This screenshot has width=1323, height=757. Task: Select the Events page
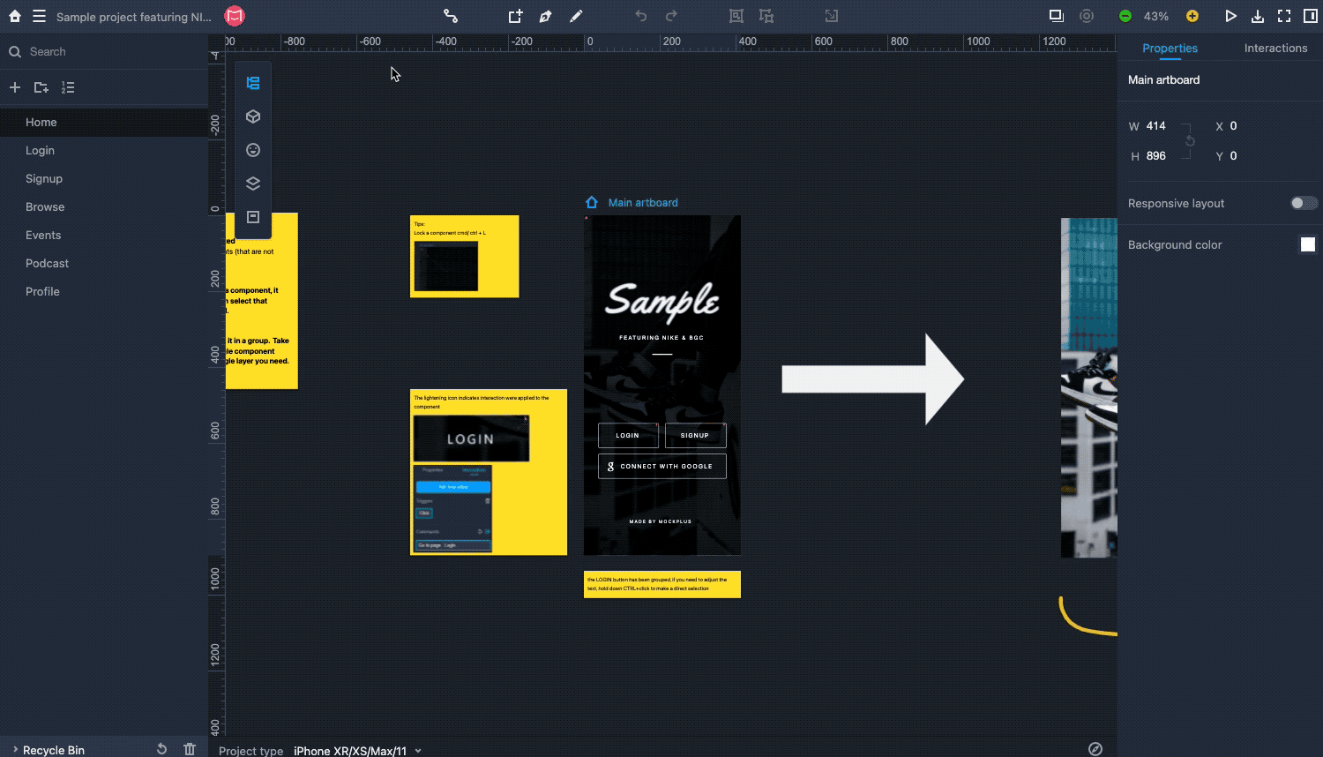click(x=104, y=235)
